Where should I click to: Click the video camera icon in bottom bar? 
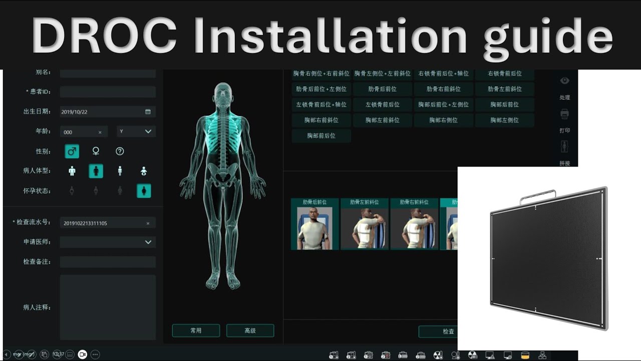tap(83, 354)
